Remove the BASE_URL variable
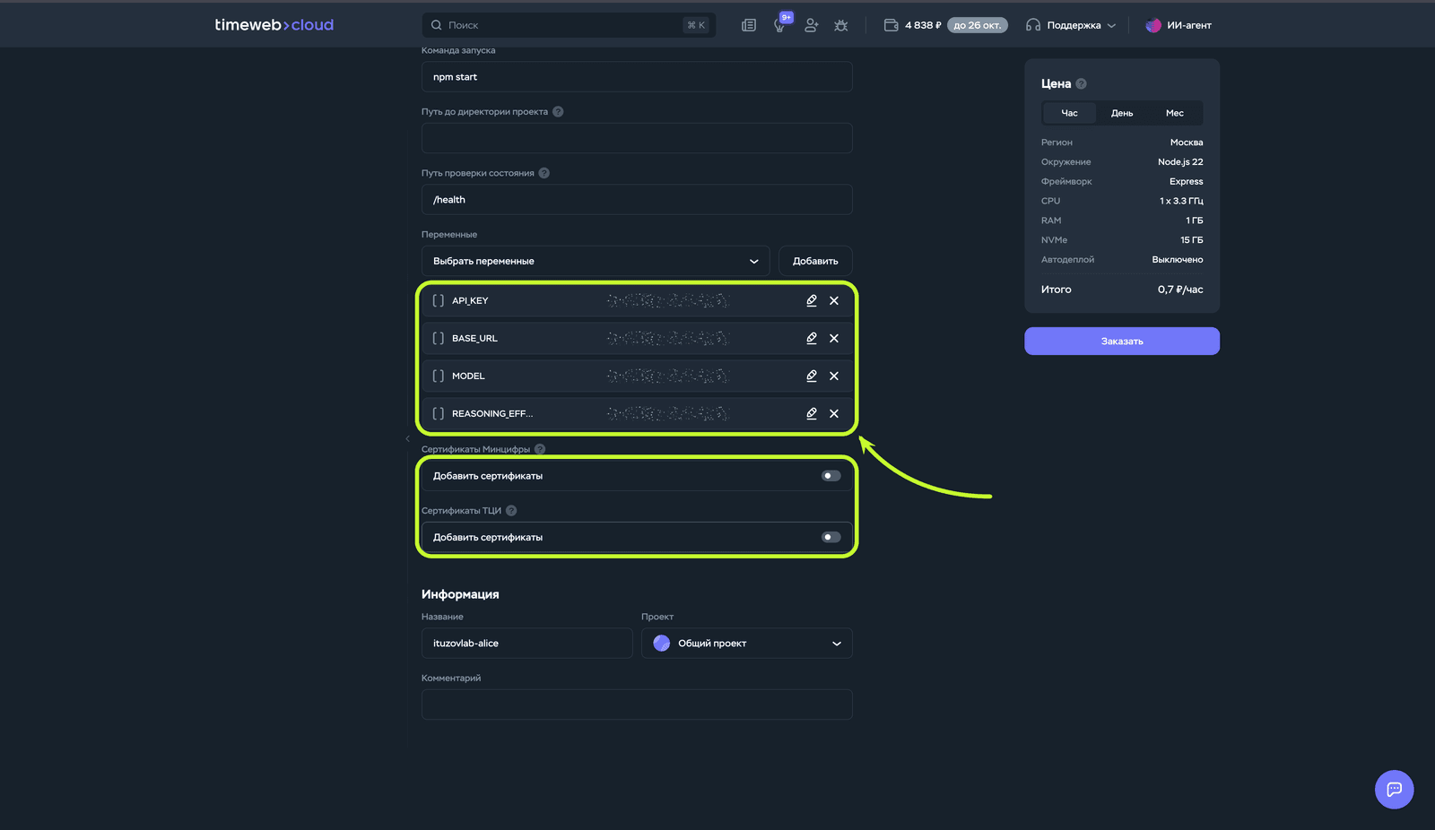 click(x=834, y=338)
